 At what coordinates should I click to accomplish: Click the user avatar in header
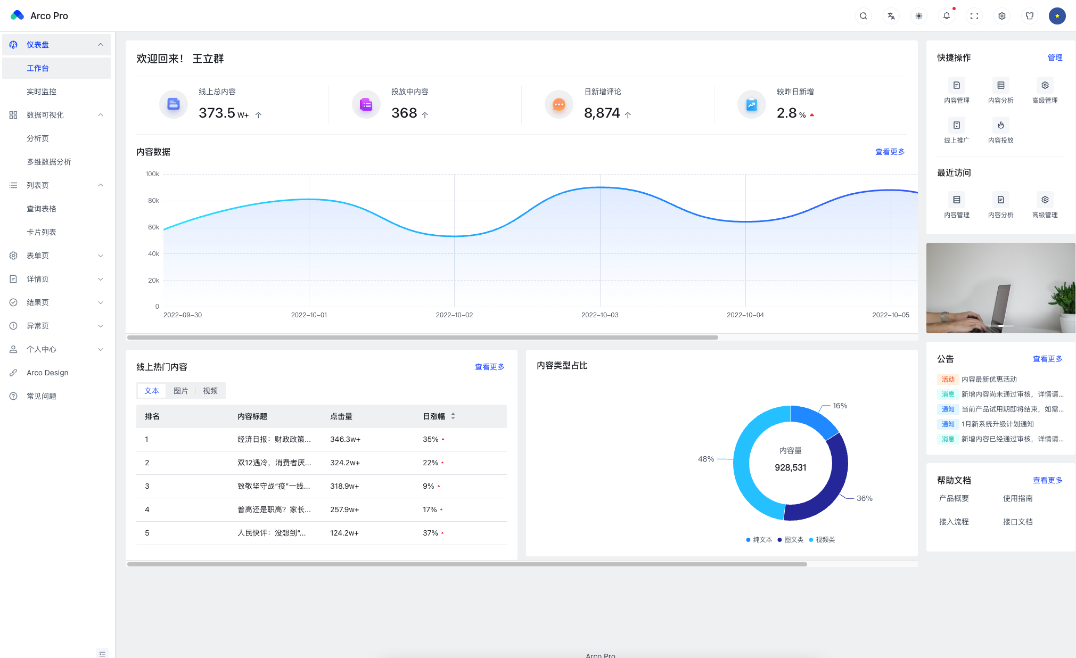pyautogui.click(x=1057, y=16)
